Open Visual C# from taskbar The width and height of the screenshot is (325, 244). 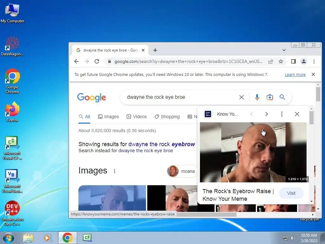pyautogui.click(x=87, y=238)
